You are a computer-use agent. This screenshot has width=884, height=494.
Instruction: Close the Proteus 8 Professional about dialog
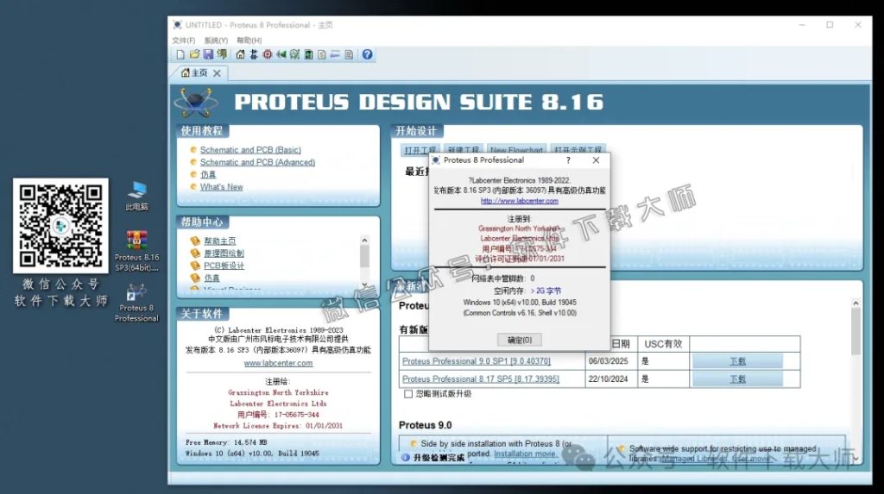pyautogui.click(x=596, y=160)
